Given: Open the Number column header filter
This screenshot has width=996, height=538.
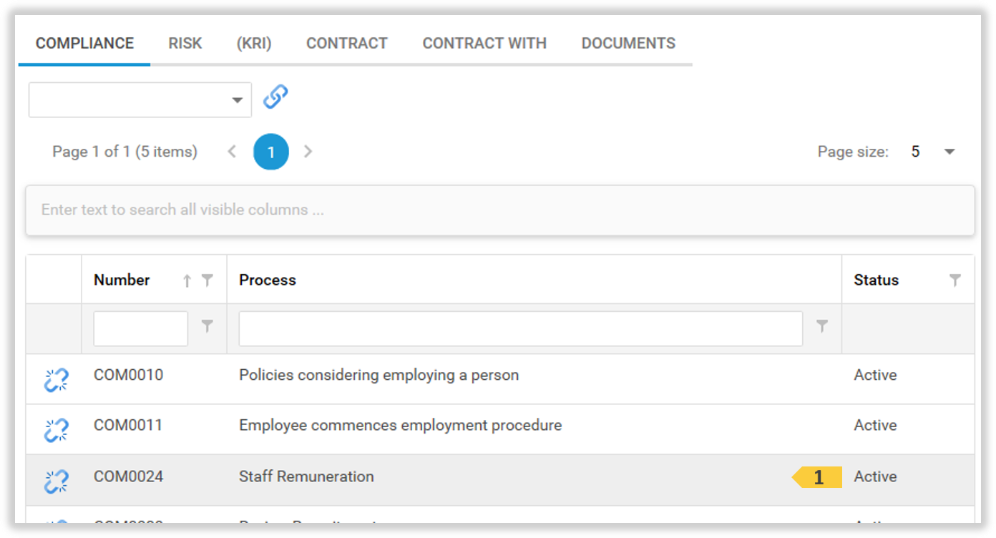Looking at the screenshot, I should tap(207, 280).
